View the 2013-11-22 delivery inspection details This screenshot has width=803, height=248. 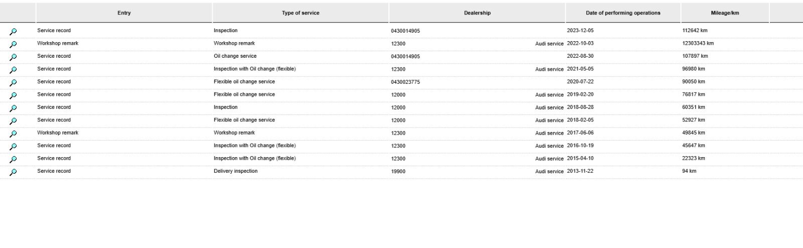13,172
